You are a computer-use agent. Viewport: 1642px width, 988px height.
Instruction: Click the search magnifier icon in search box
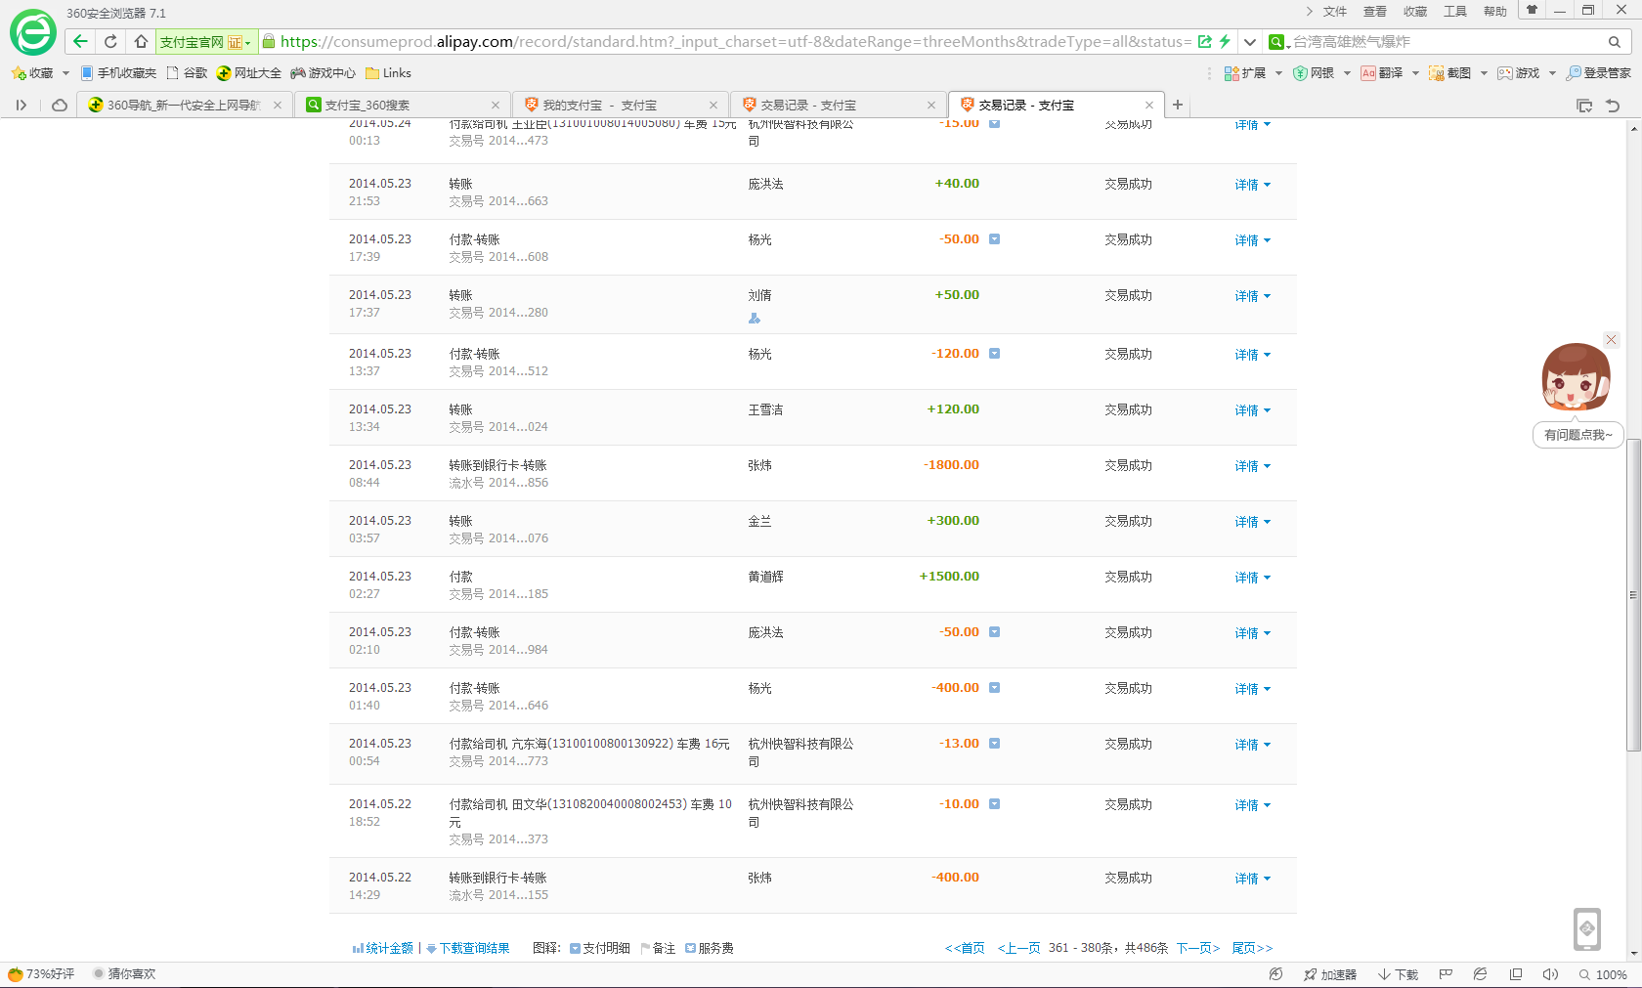coord(1614,42)
